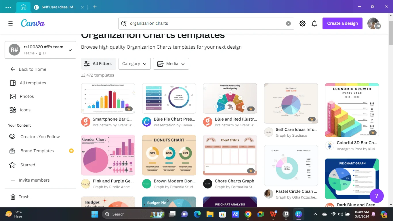The image size is (393, 221).
Task: Click the gold crown badge on Brand Templates
Action: pyautogui.click(x=71, y=151)
